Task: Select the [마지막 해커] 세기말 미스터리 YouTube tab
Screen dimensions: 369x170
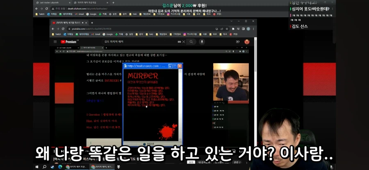Action: [70, 23]
